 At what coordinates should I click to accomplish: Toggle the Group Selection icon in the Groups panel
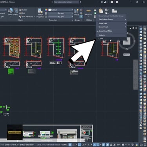[81, 16]
